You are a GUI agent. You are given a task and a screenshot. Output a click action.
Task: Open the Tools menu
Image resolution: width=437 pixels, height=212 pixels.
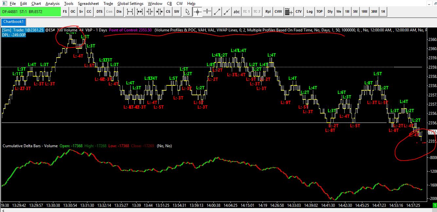[69, 4]
